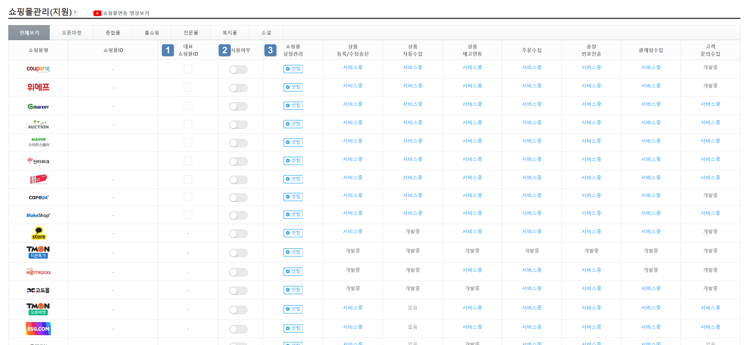Turn on the 사용여부 switch for Auction

(238, 125)
